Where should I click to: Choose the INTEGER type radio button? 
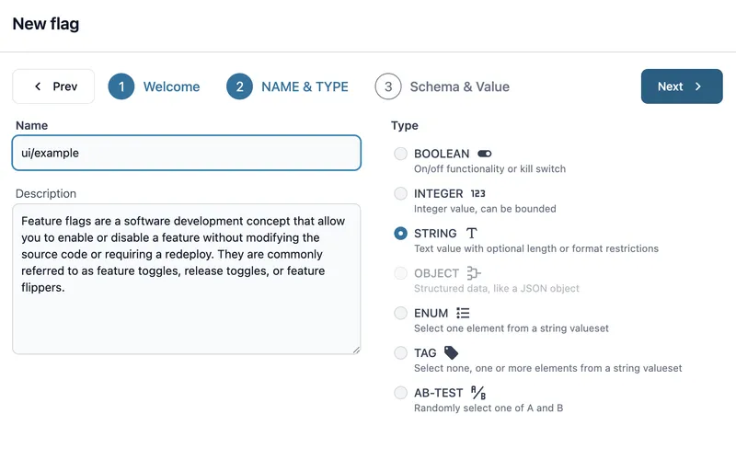(400, 193)
